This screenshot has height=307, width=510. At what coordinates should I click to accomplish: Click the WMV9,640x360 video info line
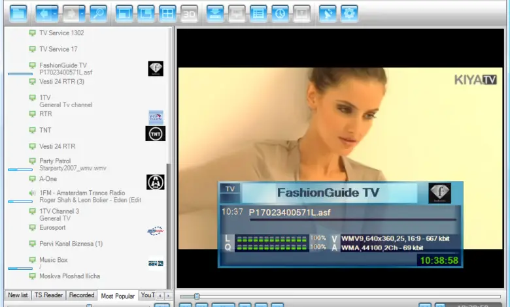click(395, 239)
